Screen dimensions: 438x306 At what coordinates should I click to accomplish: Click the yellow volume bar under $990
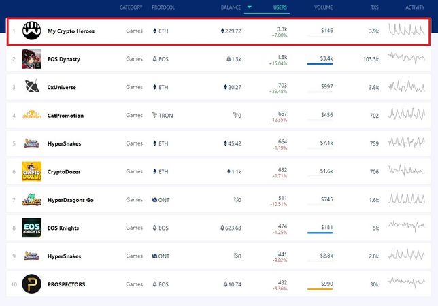pos(320,289)
